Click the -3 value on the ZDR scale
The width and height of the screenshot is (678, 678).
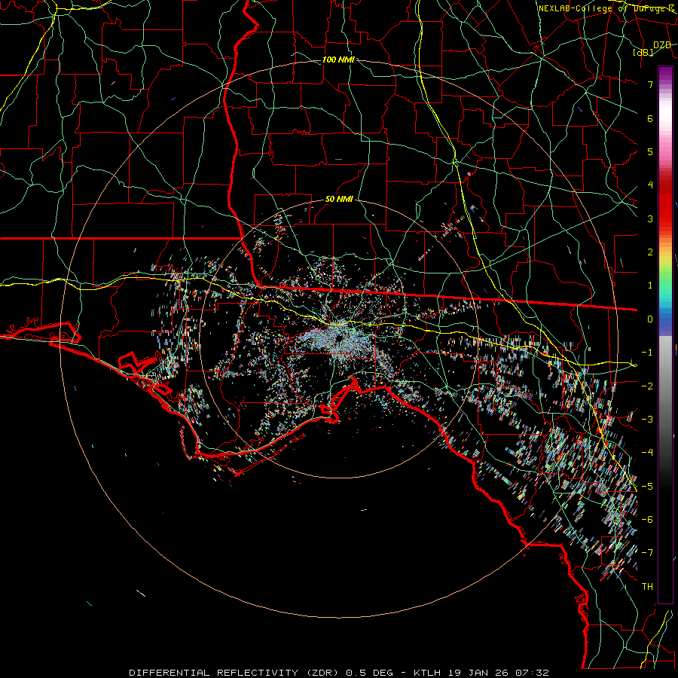tap(647, 420)
